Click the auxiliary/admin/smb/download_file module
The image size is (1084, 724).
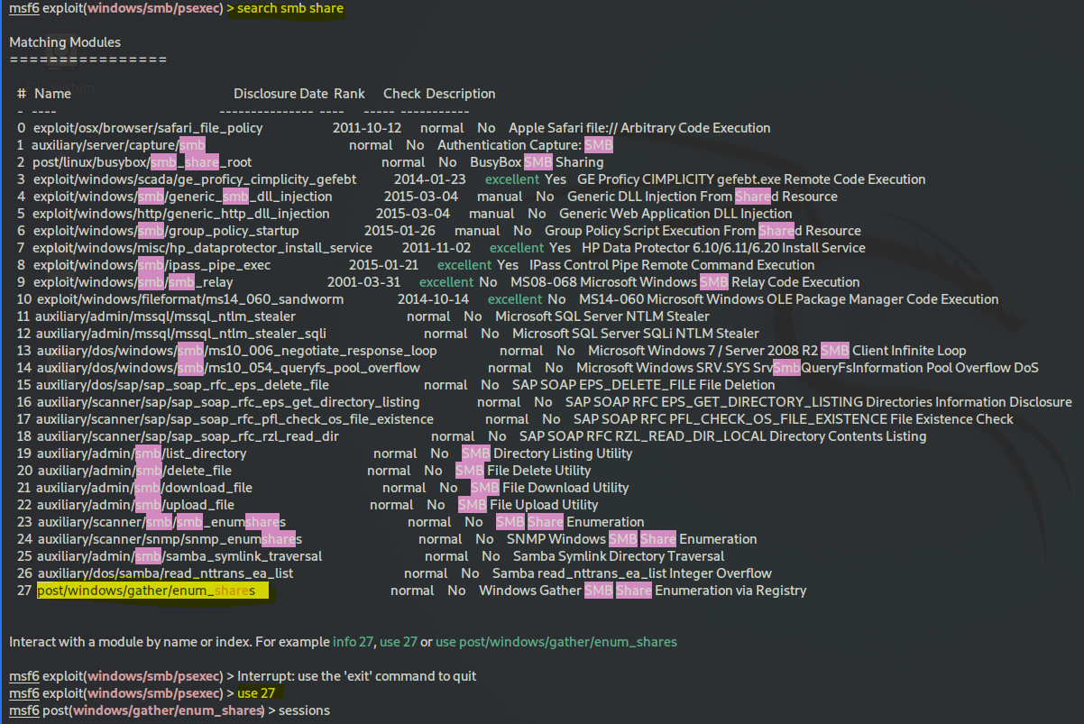tap(144, 488)
